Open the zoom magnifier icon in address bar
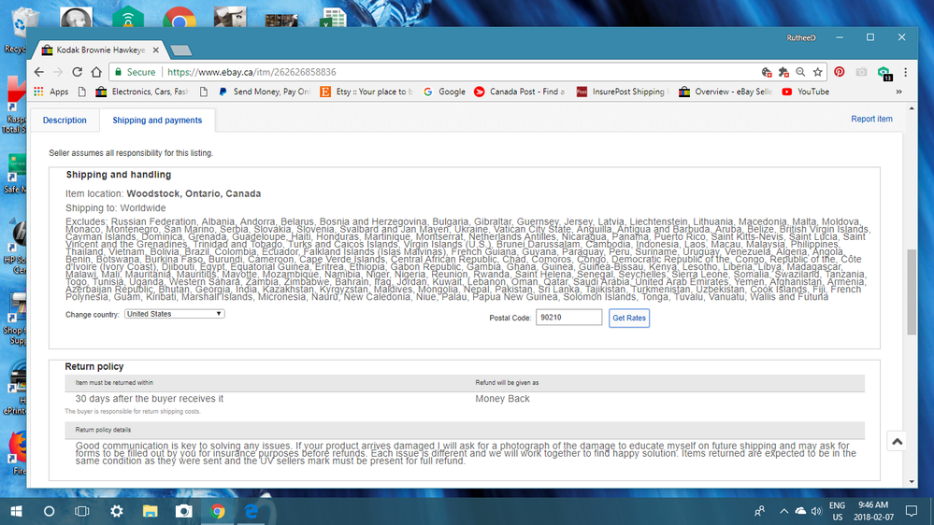The width and height of the screenshot is (934, 525). tap(800, 72)
